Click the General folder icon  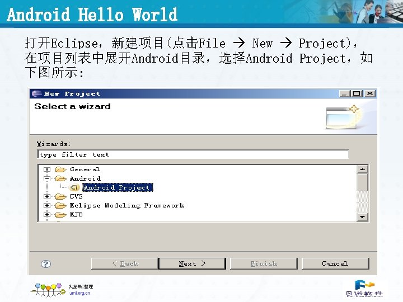[x=61, y=169]
